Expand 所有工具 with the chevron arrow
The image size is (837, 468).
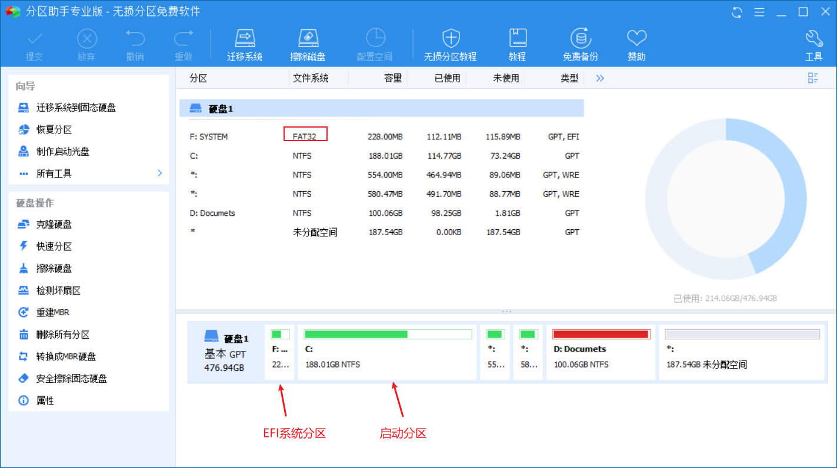(159, 173)
